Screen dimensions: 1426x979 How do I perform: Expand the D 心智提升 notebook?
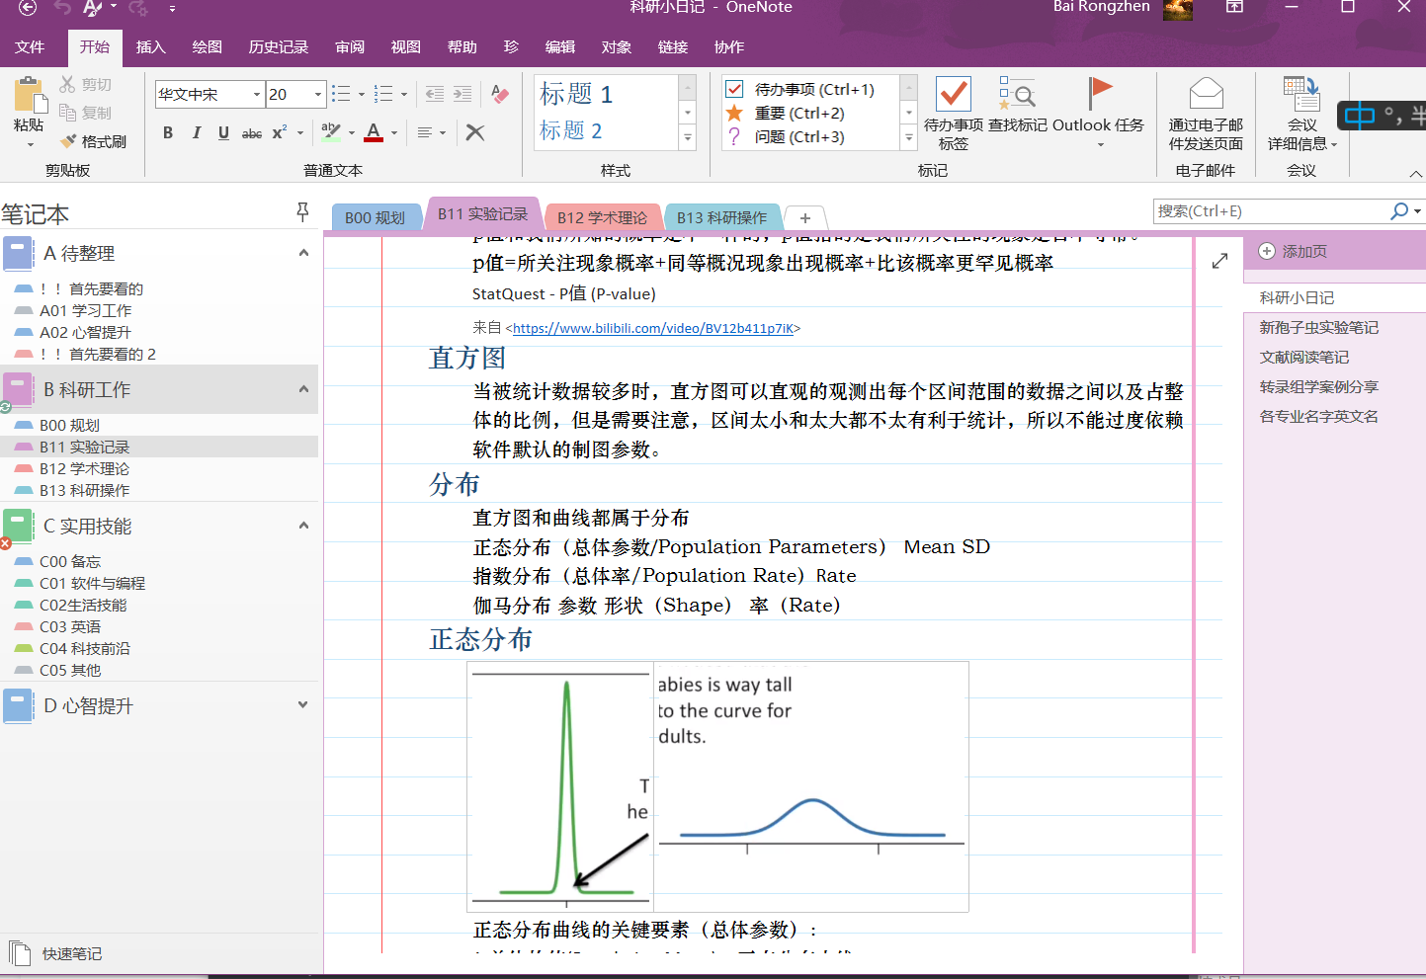303,705
